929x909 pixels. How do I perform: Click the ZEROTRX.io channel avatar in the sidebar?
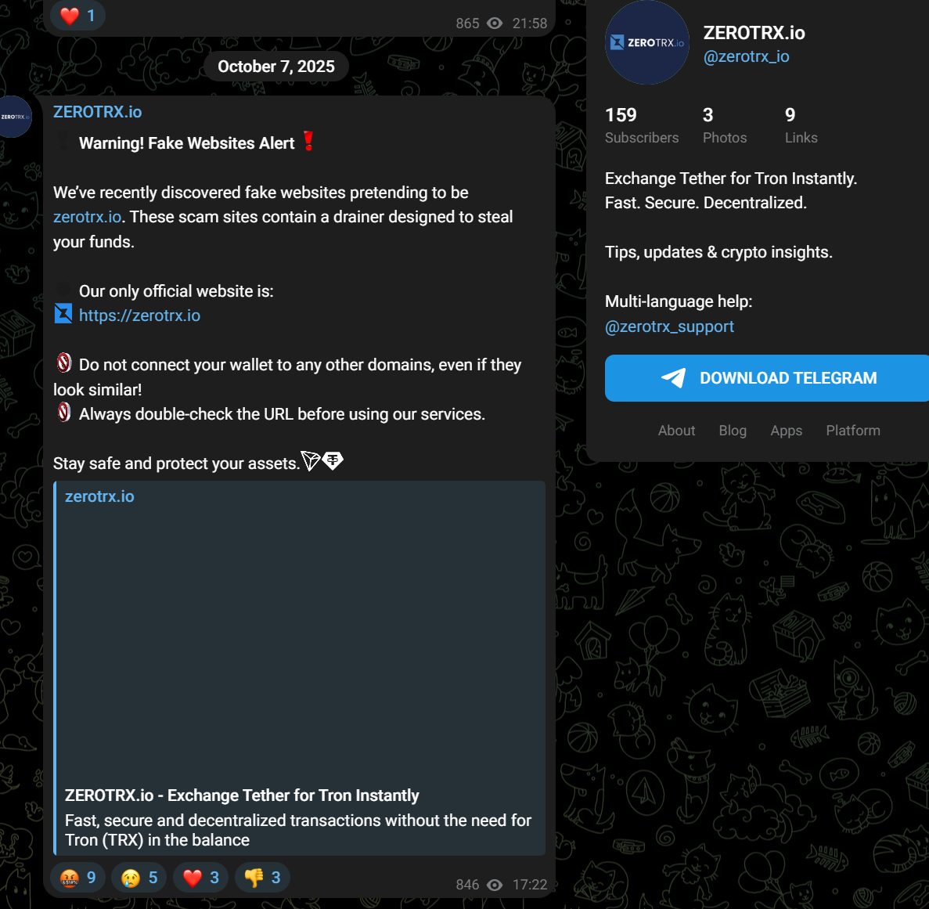(x=646, y=42)
